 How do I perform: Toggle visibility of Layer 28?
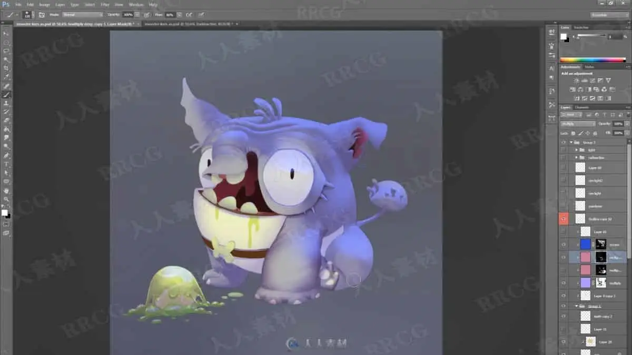(564, 341)
